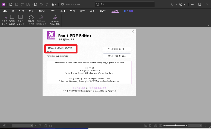Switch to the 보안 tab
This screenshot has width=211, height=129.
point(82,11)
